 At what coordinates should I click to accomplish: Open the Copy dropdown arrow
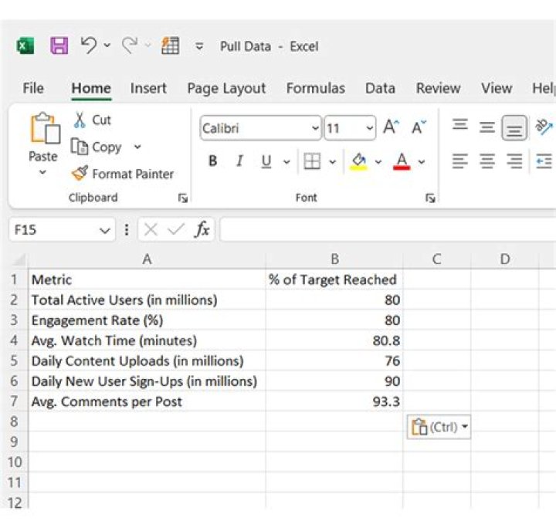(137, 147)
